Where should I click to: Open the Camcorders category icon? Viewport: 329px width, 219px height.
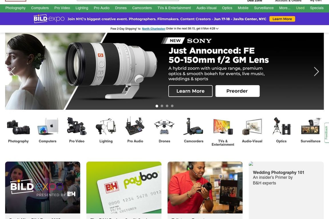click(193, 126)
